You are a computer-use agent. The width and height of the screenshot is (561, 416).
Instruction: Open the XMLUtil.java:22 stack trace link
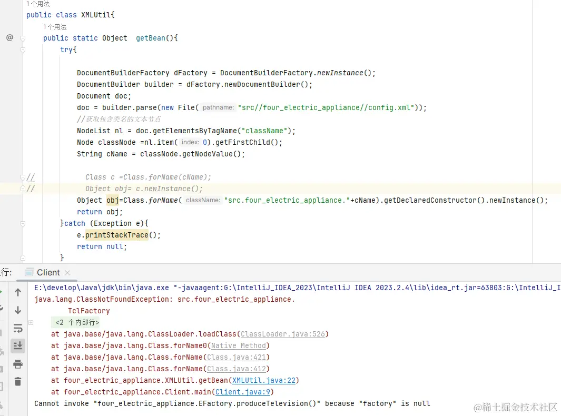point(258,380)
